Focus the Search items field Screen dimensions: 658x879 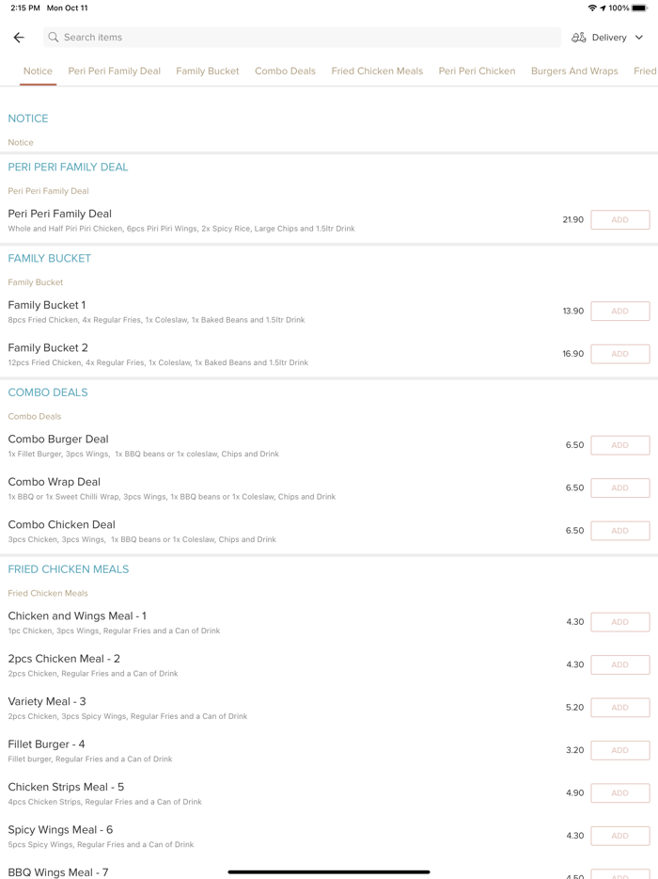[x=301, y=38]
